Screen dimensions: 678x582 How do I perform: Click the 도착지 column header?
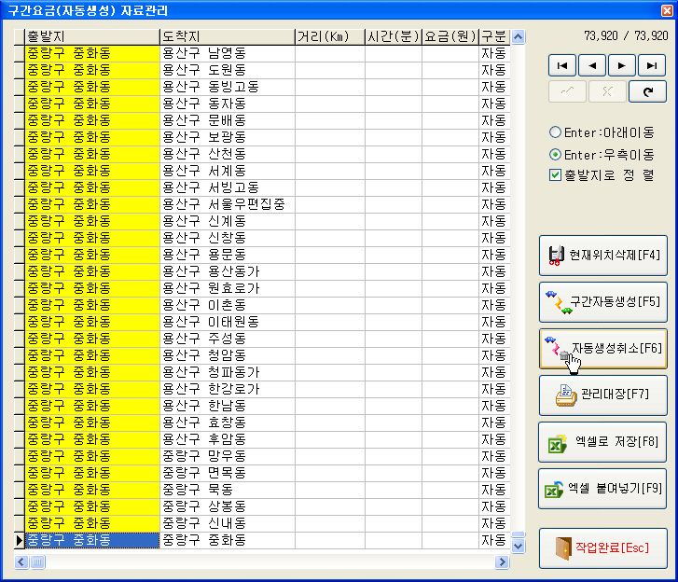point(228,36)
